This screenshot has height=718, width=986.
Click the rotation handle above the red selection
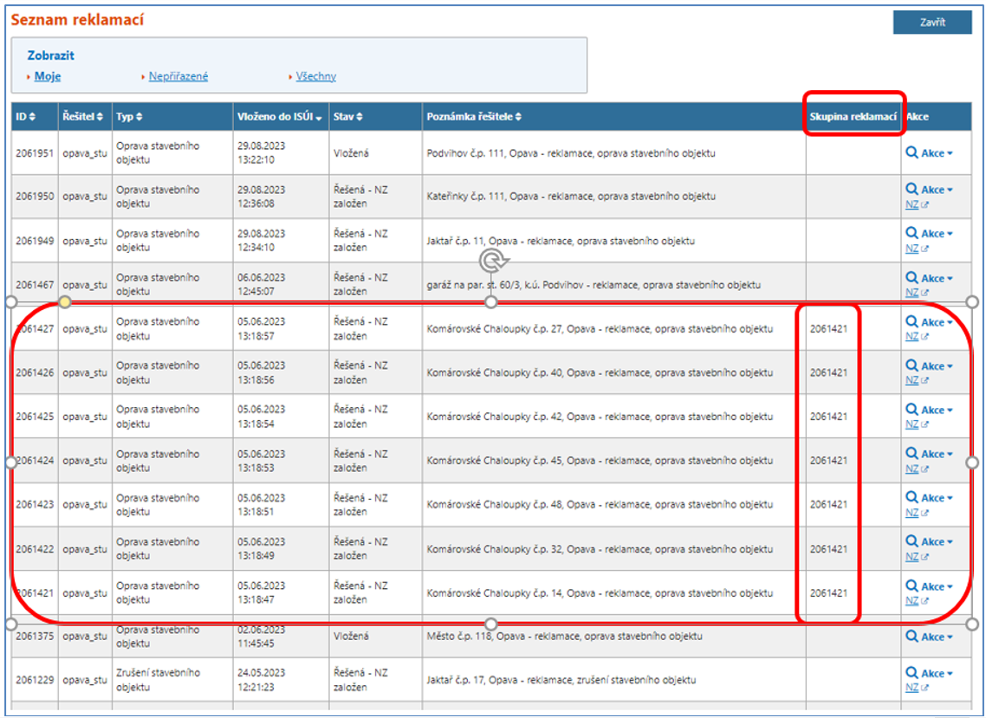492,260
